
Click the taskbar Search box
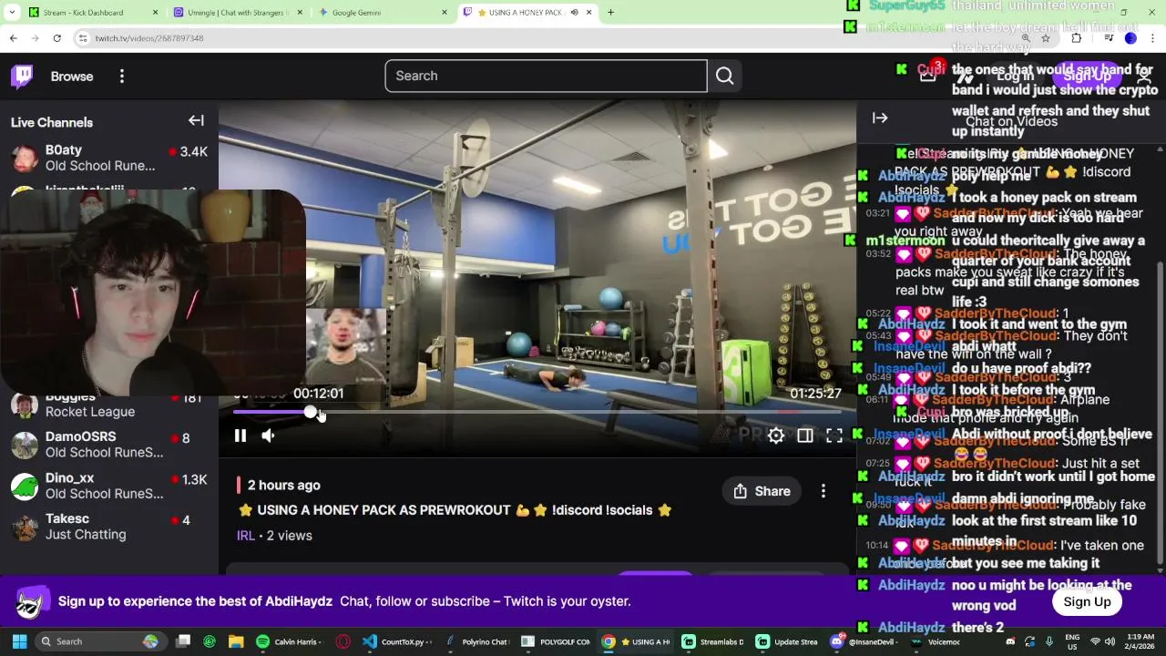[100, 641]
